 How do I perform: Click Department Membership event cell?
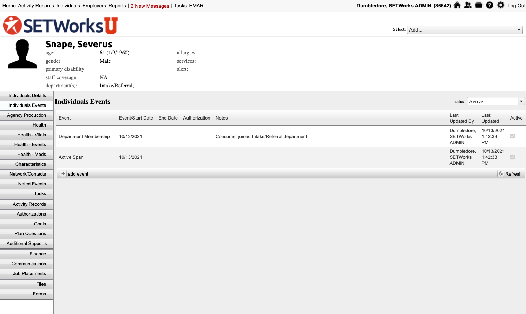coord(84,136)
